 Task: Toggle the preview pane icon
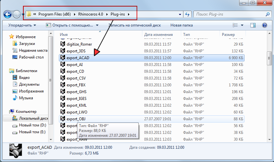click(x=253, y=25)
